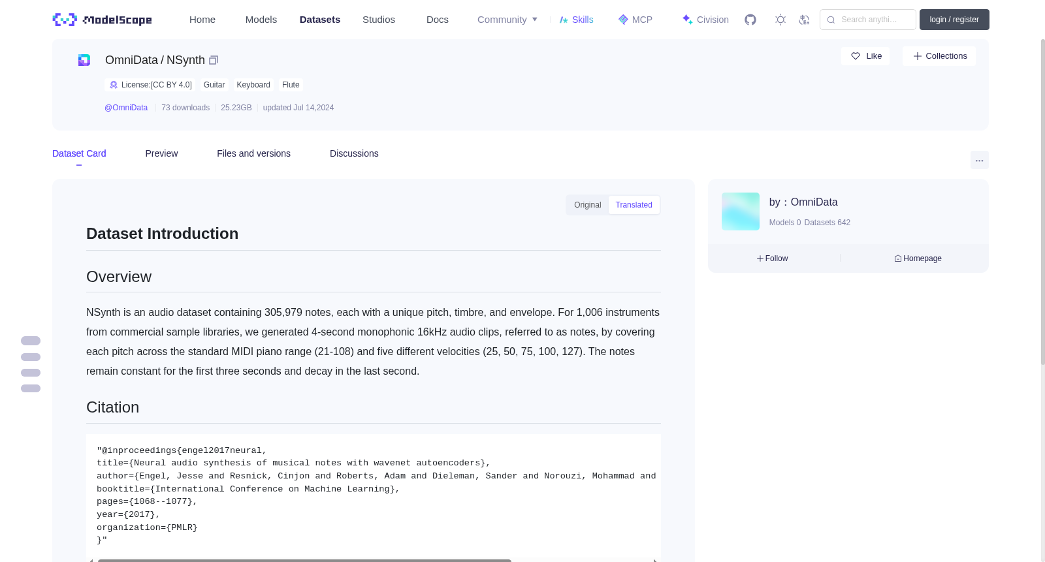This screenshot has width=1045, height=562.
Task: Click the Guitar tag
Action: pyautogui.click(x=214, y=85)
